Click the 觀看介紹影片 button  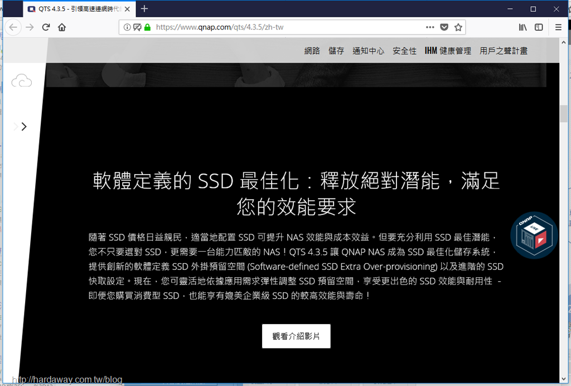[x=296, y=336]
